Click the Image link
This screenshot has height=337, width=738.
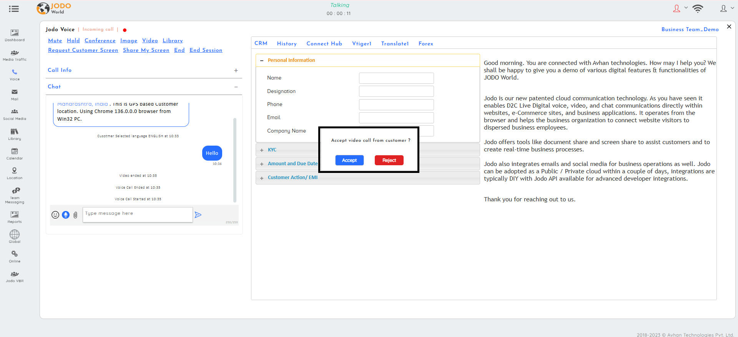(129, 40)
